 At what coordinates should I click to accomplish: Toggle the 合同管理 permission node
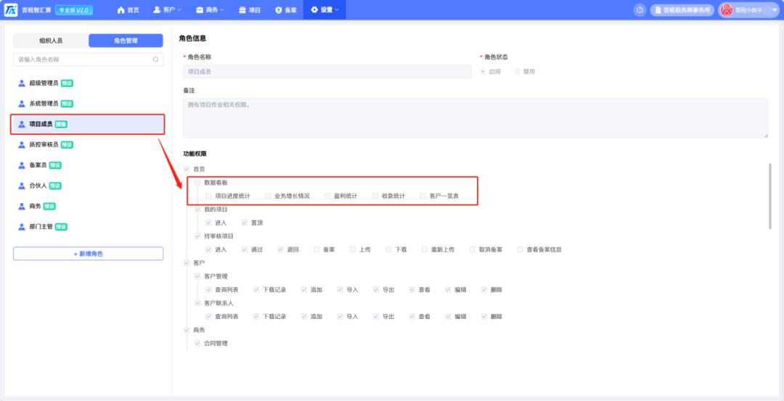click(x=198, y=344)
